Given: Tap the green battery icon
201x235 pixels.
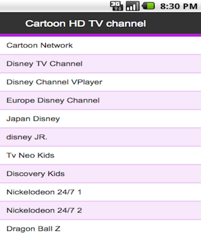Looking at the screenshot, I should click(x=148, y=6).
